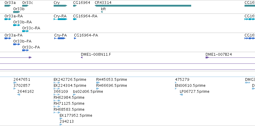Image resolution: width=255 pixels, height=126 pixels.
Task: Click the Or33c-PA label text
Action: click(x=31, y=47)
